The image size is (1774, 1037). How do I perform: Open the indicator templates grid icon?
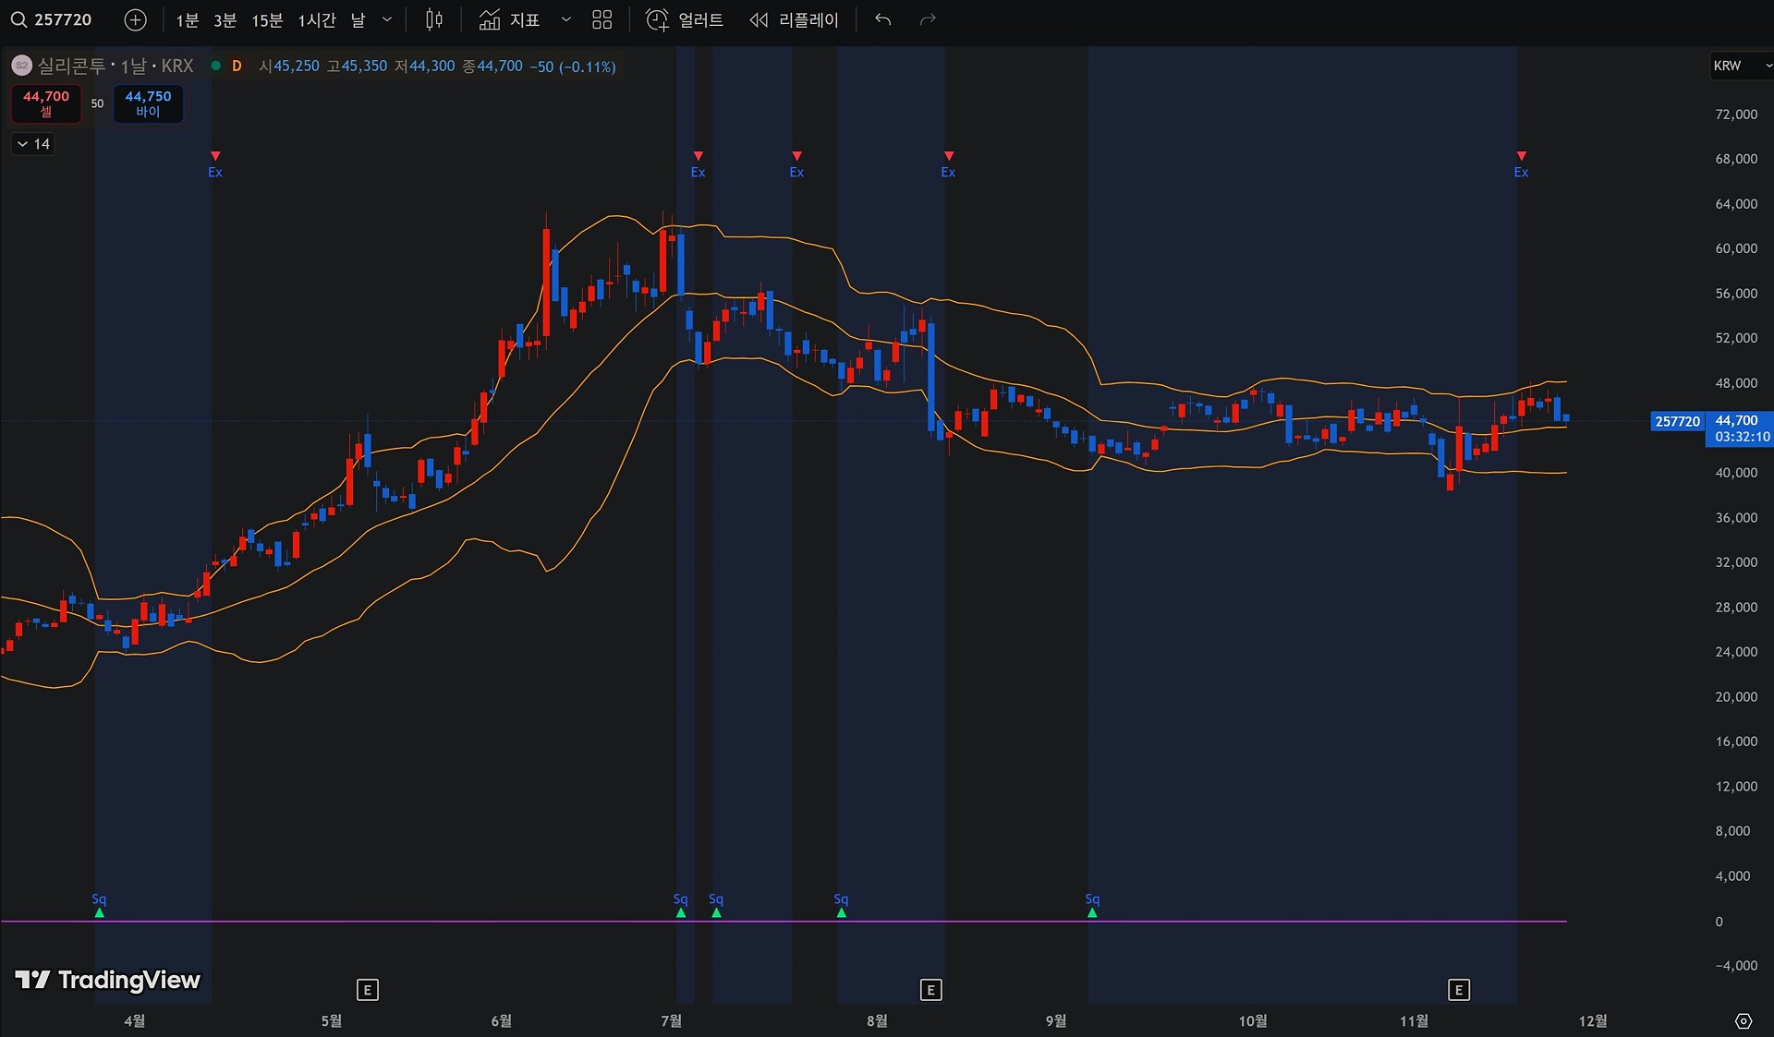pos(602,19)
